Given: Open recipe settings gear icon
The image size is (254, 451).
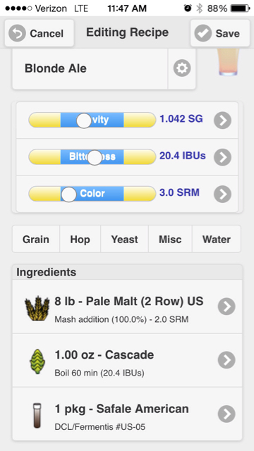Looking at the screenshot, I should (x=182, y=68).
